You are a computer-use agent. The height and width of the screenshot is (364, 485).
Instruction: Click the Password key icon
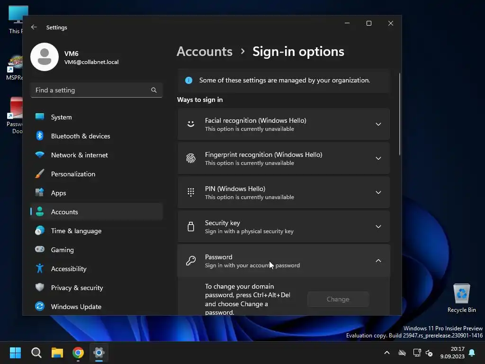pyautogui.click(x=191, y=261)
